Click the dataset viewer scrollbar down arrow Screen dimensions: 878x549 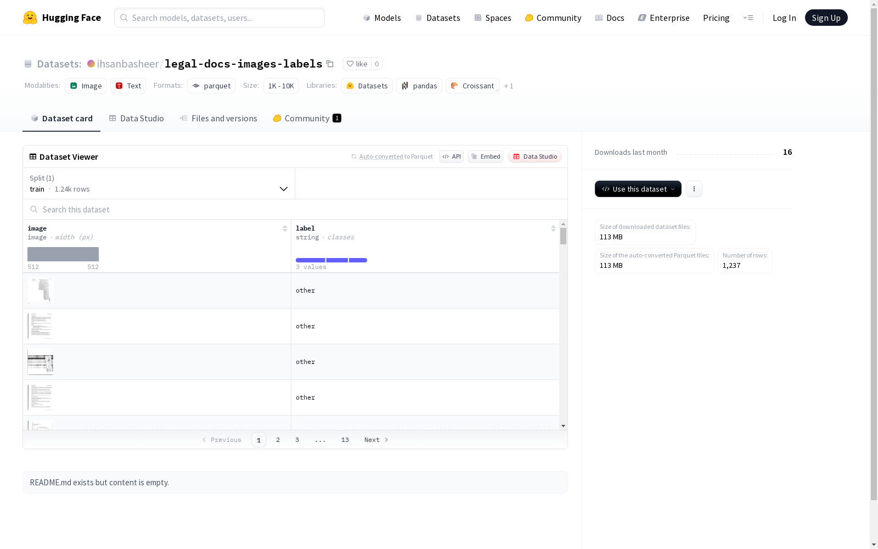pos(563,426)
